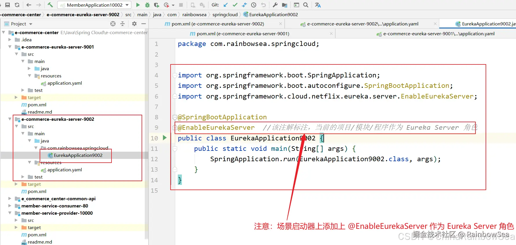The height and width of the screenshot is (245, 516).
Task: Commit changes with the Git checkmark
Action: 235,5
